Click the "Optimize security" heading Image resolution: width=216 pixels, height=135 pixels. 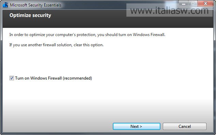(30, 15)
